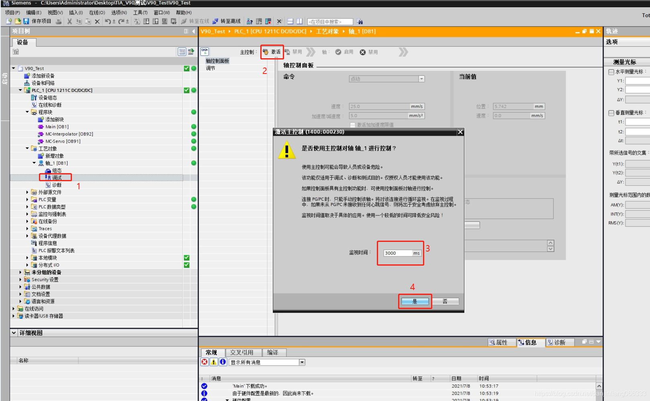Collapse PLC_1 CPU 1211C node

(20, 90)
